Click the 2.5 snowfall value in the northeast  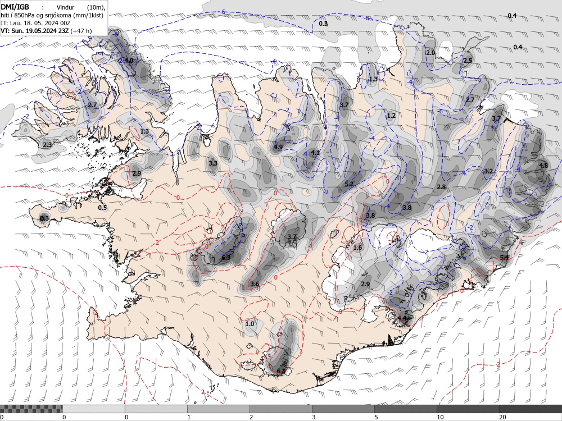point(468,61)
